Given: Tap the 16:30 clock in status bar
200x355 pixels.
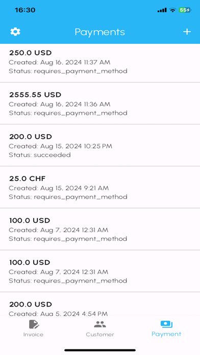Looking at the screenshot, I should [x=25, y=10].
